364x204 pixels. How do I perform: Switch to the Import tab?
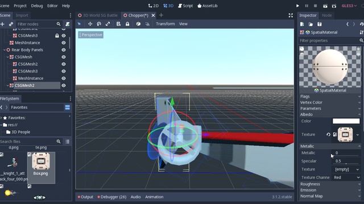[22, 15]
